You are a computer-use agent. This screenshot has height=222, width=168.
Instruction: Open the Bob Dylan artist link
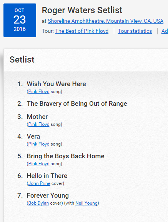click(x=38, y=203)
